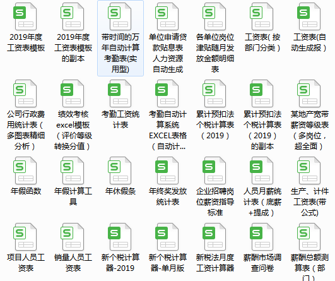The image size is (335, 281).
Task: Select the 工资表(自动生成报) file icon
Action: pyautogui.click(x=310, y=16)
